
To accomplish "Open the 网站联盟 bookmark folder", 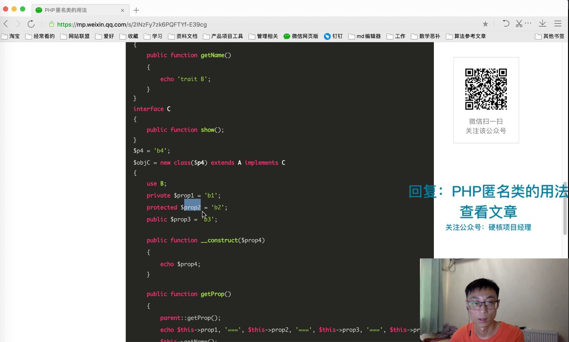I will click(75, 36).
